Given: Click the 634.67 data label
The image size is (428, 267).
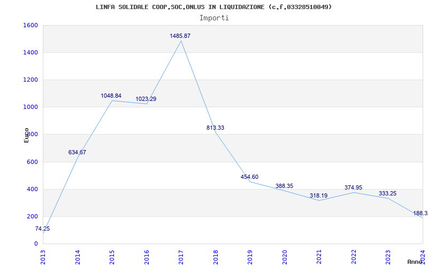Looking at the screenshot, I should 77,153.
